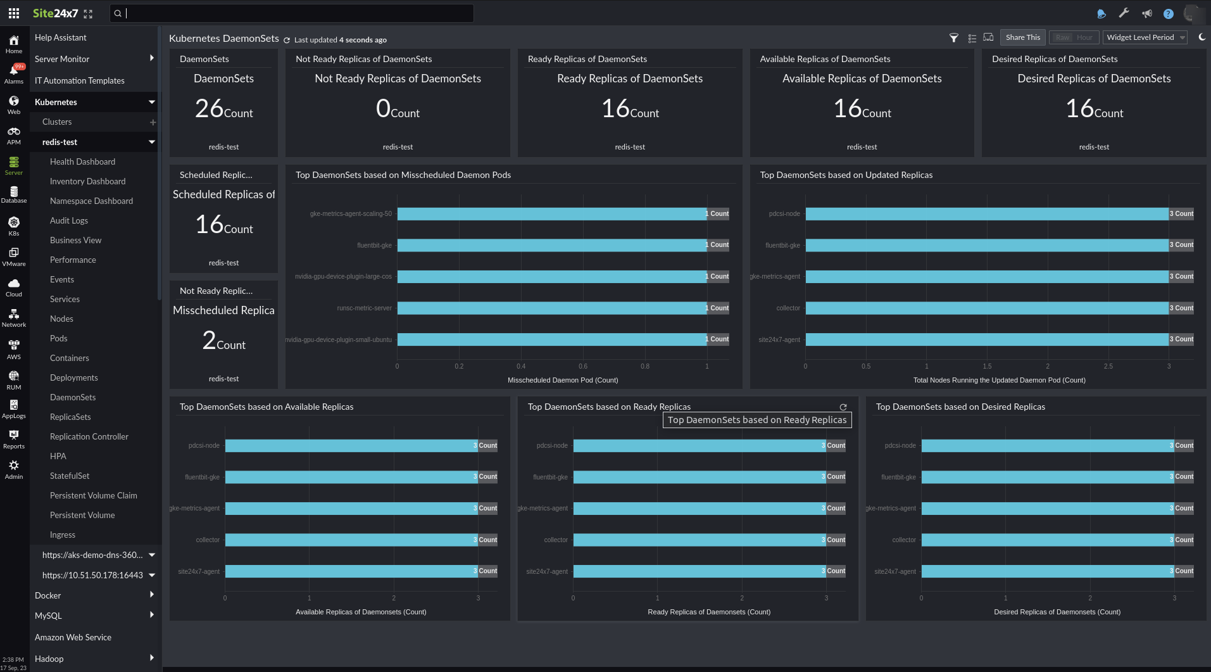Open the Pods menu item
Viewport: 1211px width, 672px height.
[x=59, y=338]
